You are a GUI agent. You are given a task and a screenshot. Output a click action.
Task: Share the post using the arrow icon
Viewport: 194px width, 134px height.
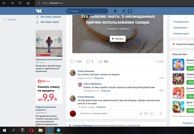pyautogui.click(x=100, y=62)
